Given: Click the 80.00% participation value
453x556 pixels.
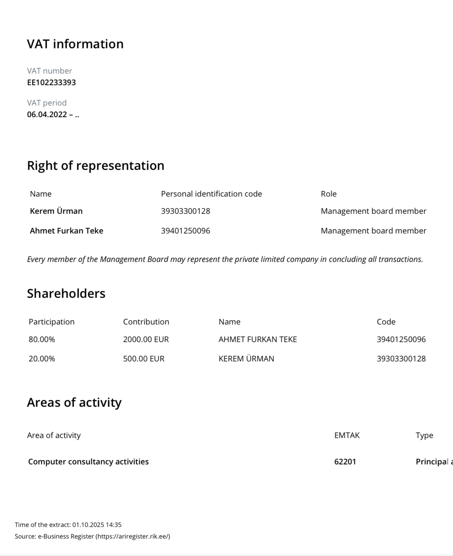Looking at the screenshot, I should (42, 340).
